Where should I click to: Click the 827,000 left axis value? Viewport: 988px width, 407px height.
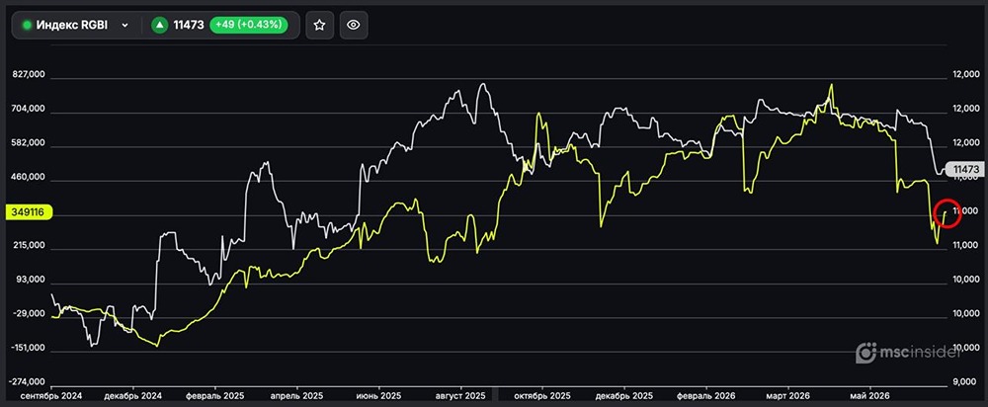click(x=29, y=74)
